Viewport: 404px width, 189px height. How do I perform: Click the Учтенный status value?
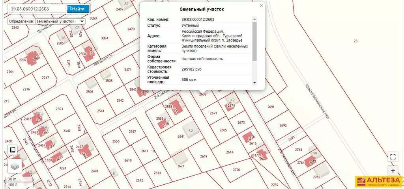(190, 26)
